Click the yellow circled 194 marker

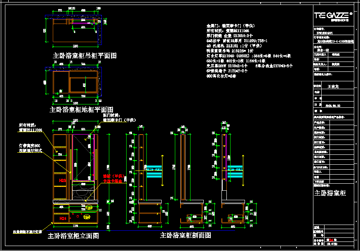point(87,217)
